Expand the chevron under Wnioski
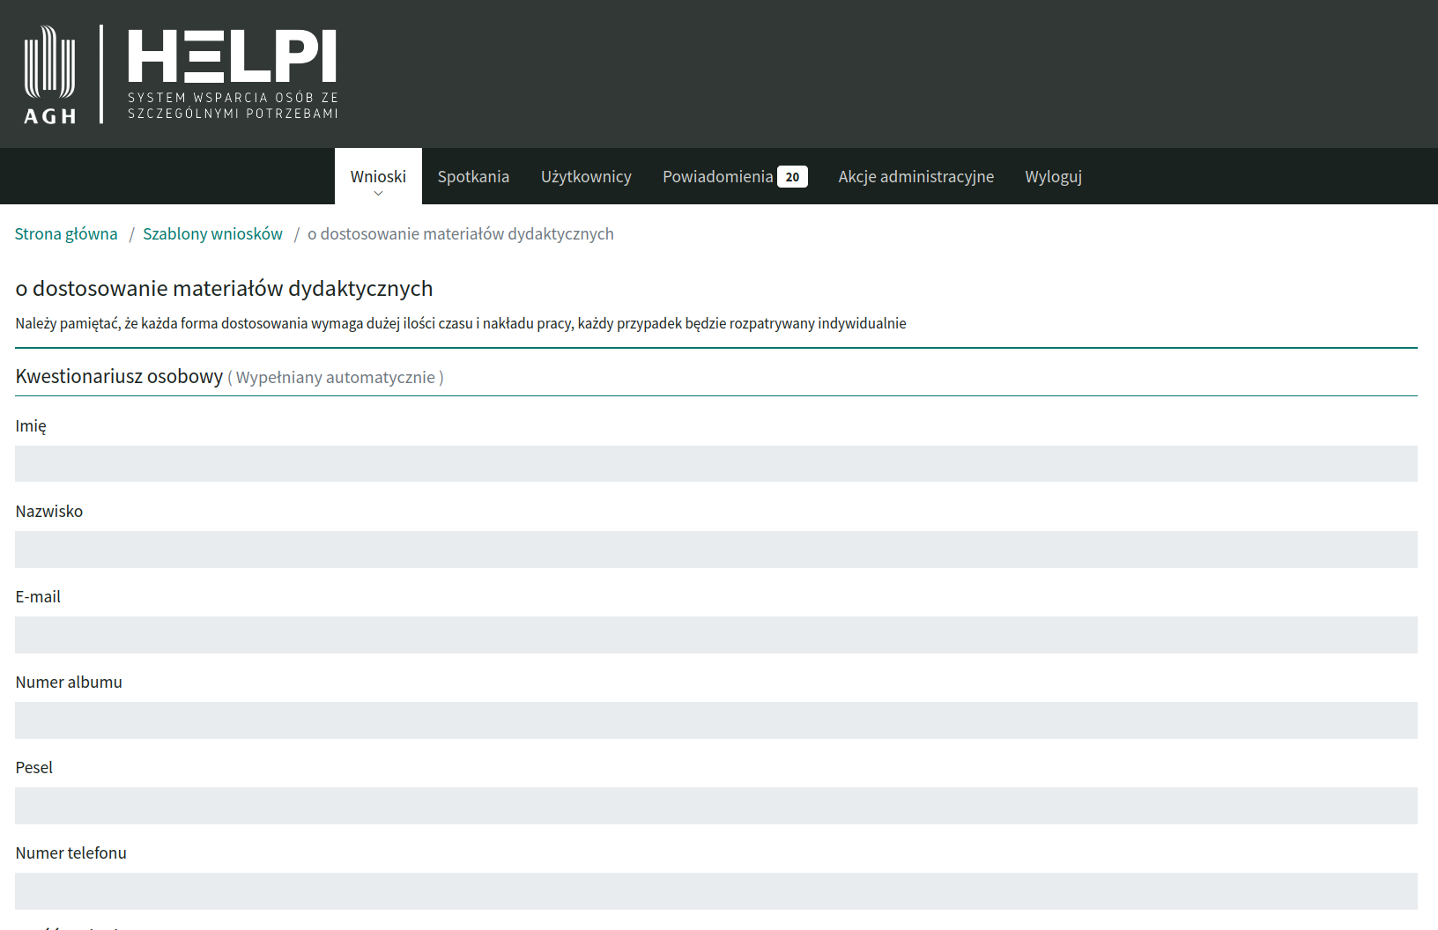Viewport: 1438px width, 930px height. 378,194
